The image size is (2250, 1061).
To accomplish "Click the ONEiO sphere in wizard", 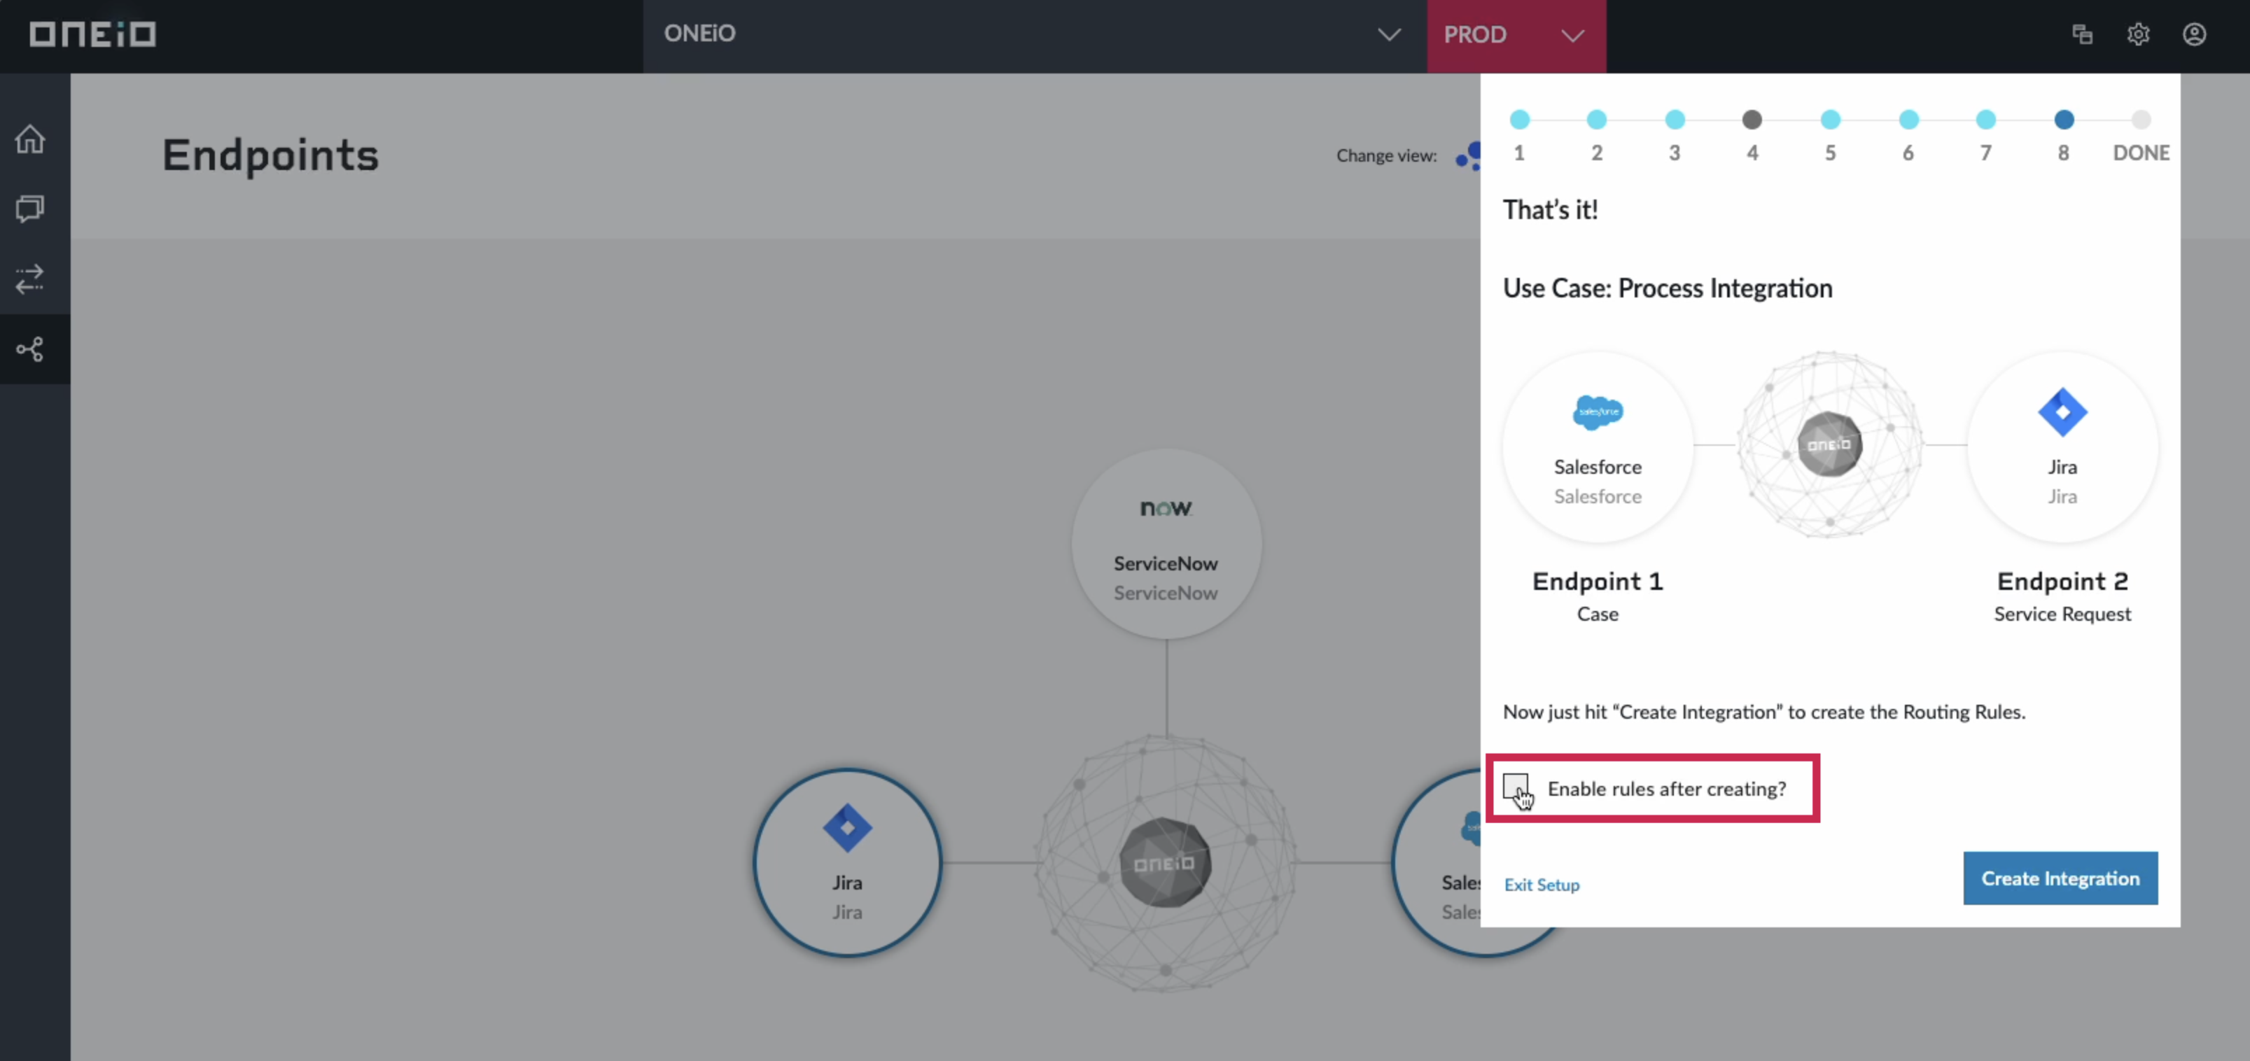I will tap(1829, 444).
